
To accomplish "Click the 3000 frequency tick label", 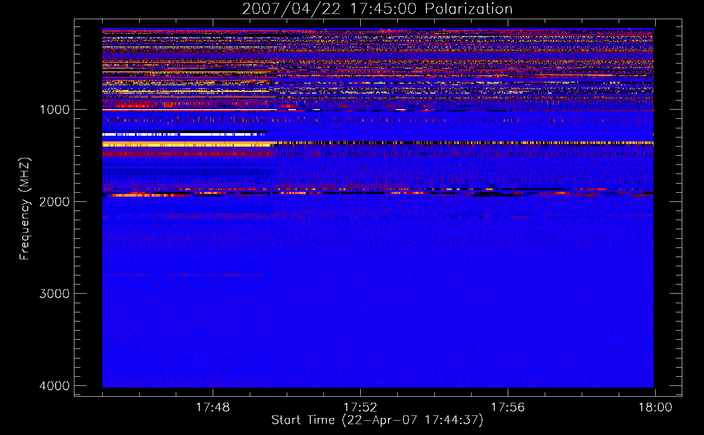I will coord(54,294).
